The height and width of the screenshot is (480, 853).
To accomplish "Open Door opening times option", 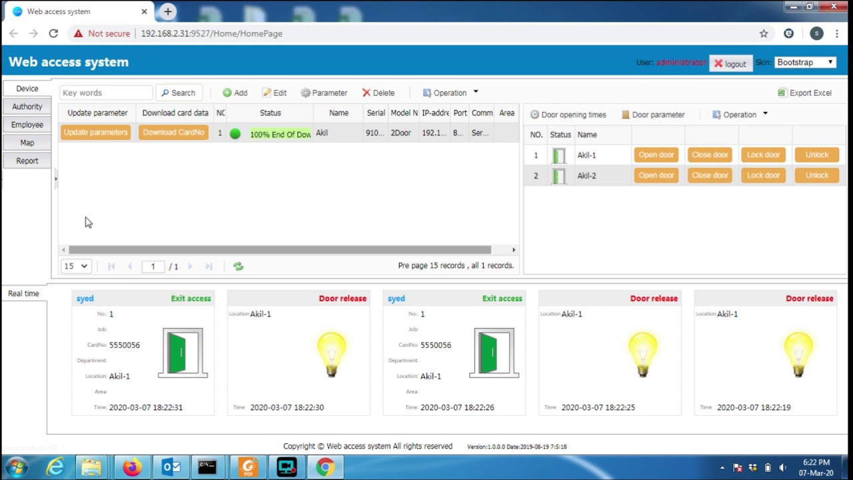I will (x=568, y=115).
